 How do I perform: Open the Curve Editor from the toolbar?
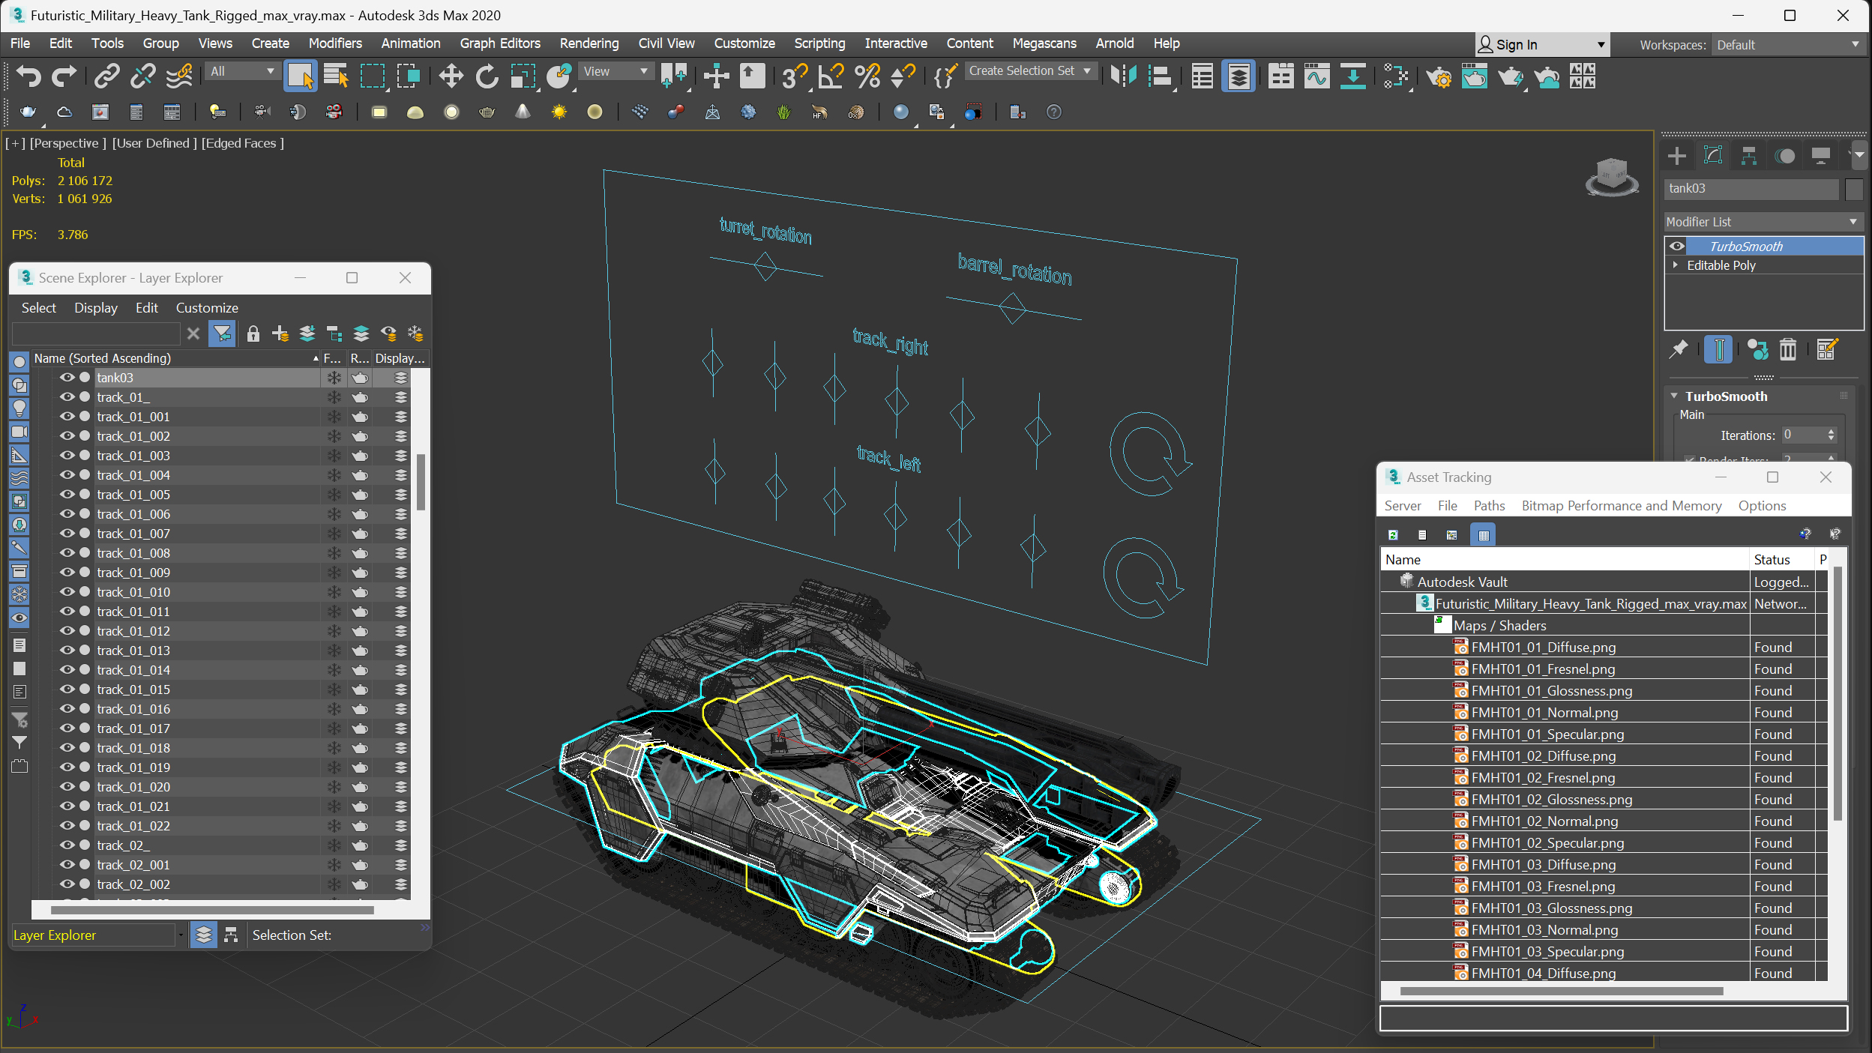coord(1316,76)
